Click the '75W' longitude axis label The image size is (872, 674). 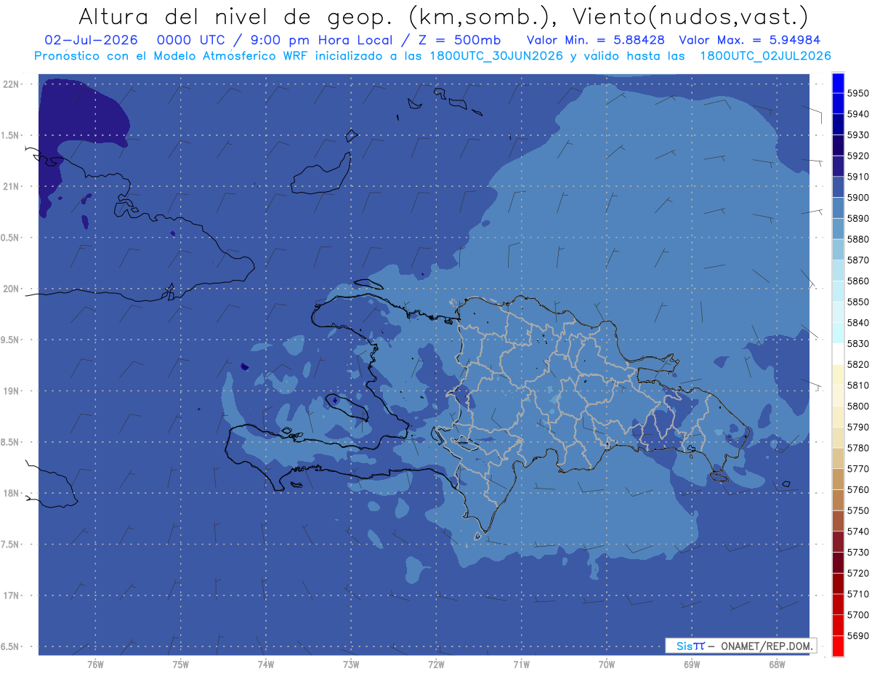181,664
